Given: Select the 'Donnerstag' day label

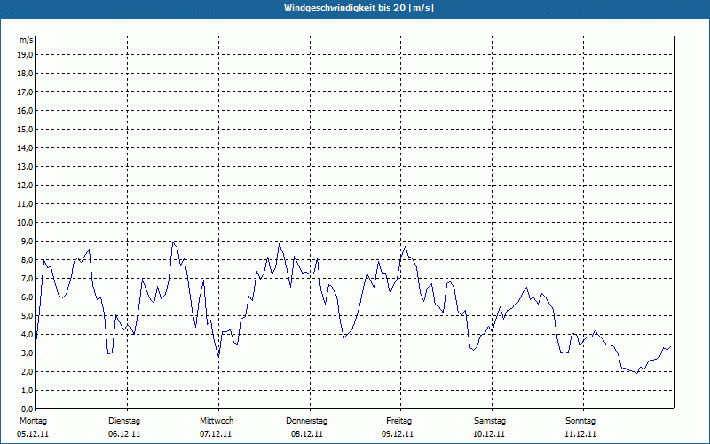Looking at the screenshot, I should click(x=306, y=421).
